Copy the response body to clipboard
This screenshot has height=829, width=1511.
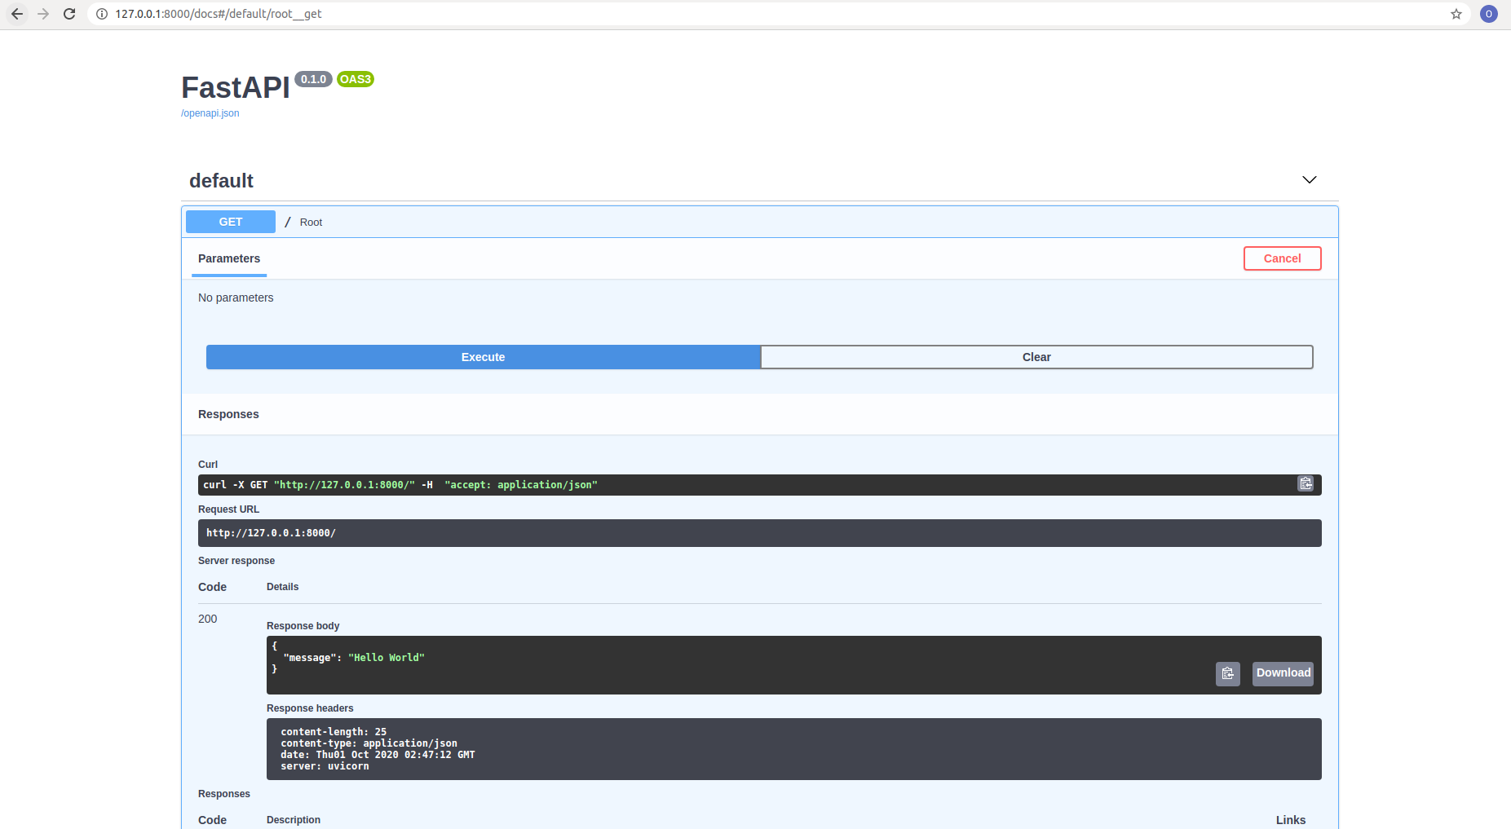(x=1228, y=673)
